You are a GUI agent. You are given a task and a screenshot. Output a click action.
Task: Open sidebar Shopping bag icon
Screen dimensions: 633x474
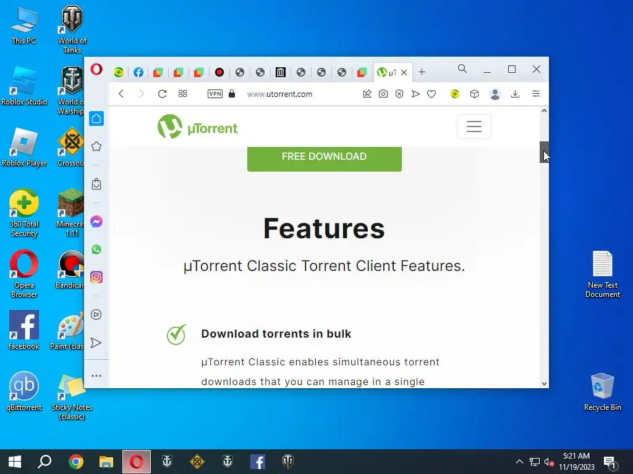pos(96,184)
